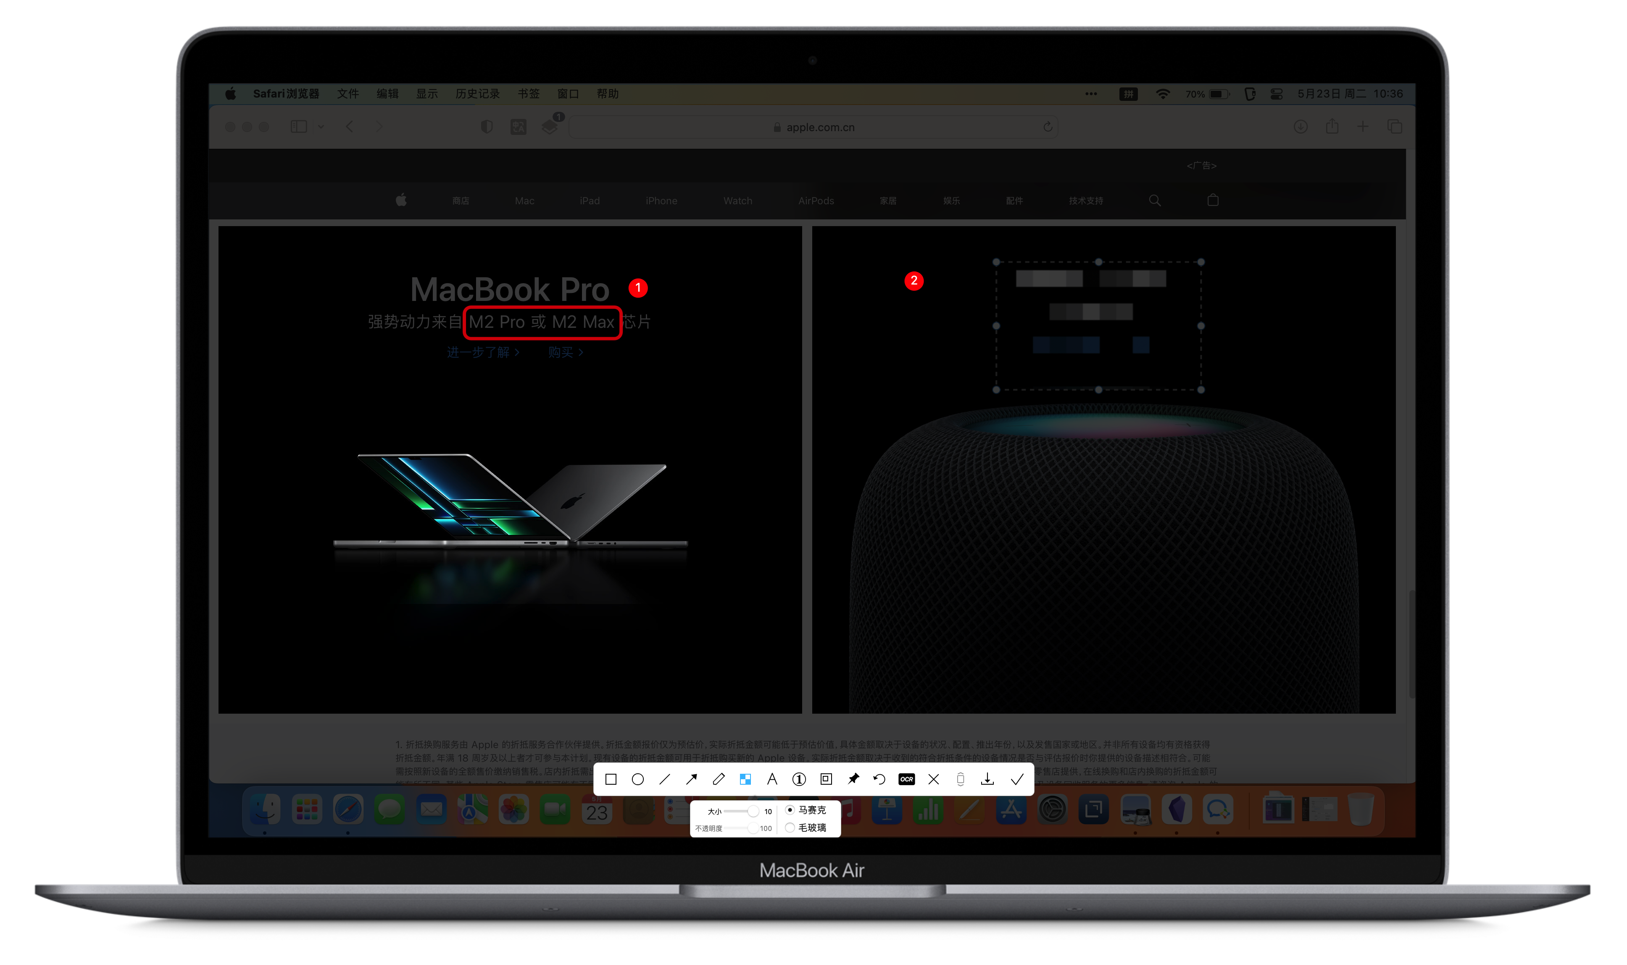Open Photos from the Dock
Image resolution: width=1627 pixels, height=965 pixels.
(x=513, y=809)
